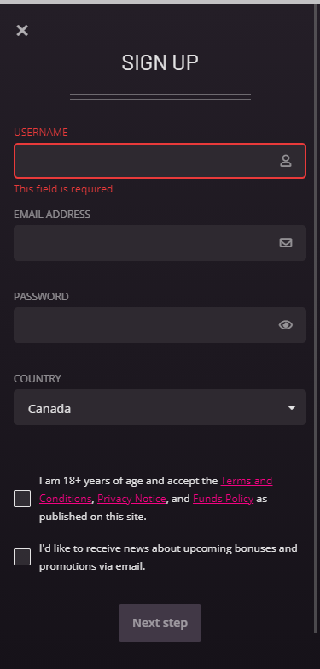The height and width of the screenshot is (669, 320).
Task: Focus the Email Address input field
Action: click(x=160, y=243)
